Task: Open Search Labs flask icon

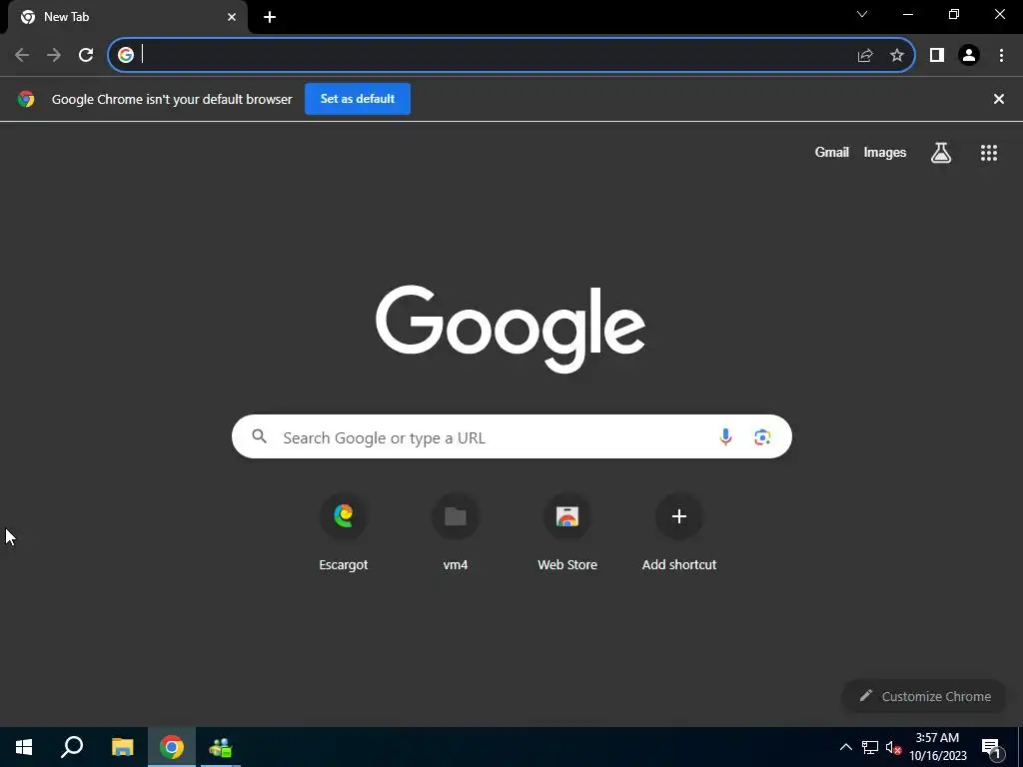Action: 941,153
